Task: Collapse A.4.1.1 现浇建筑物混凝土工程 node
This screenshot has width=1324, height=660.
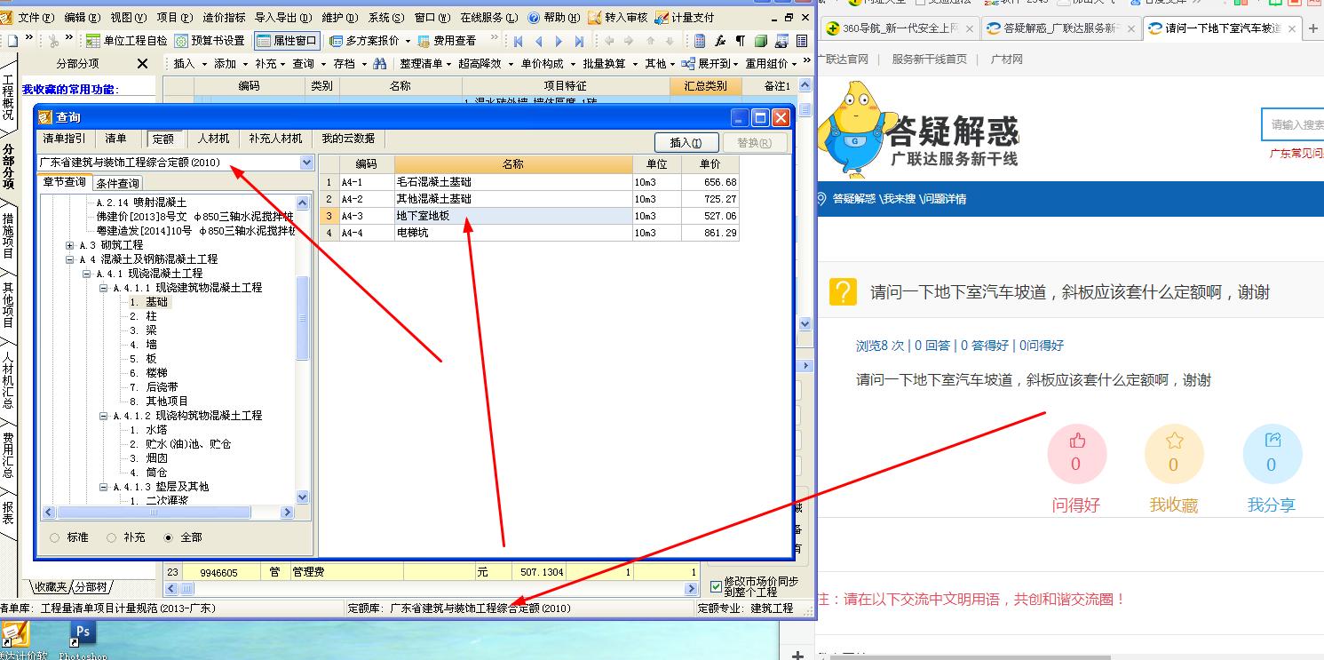Action: point(104,288)
